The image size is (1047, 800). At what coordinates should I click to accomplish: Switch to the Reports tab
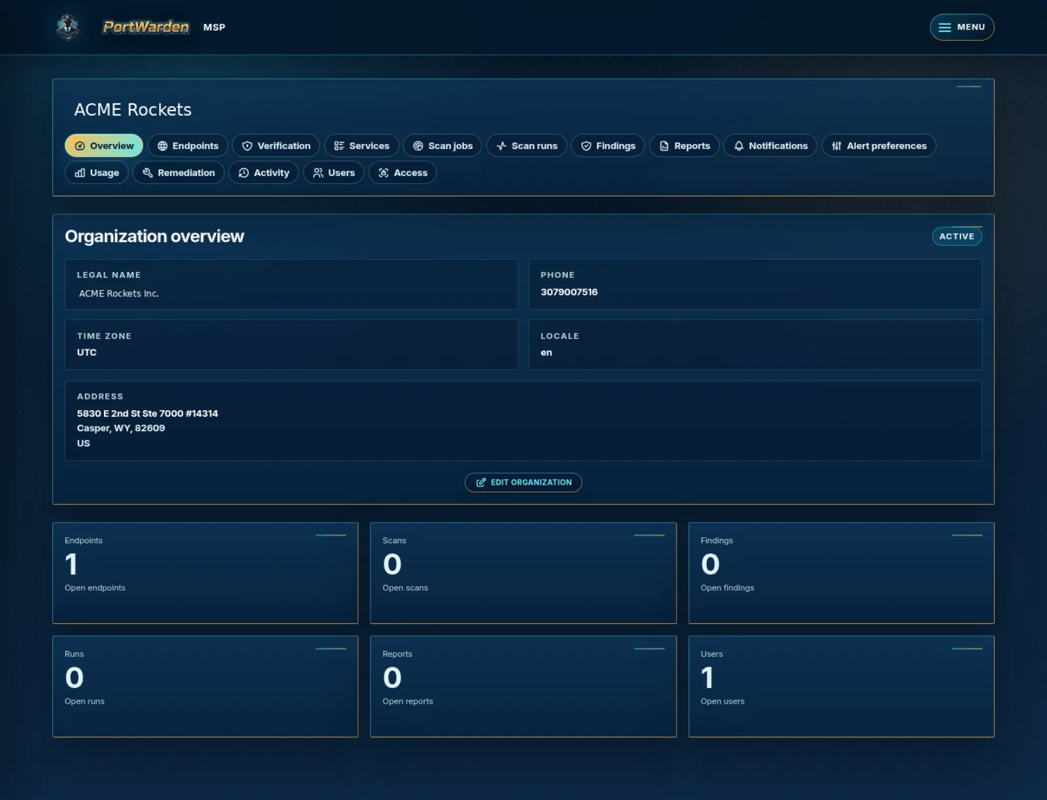click(x=684, y=146)
